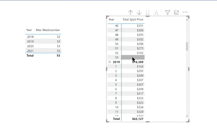Image resolution: width=217 pixels, height=136 pixels.
Task: Click the $298 value cell
Action: [x=140, y=44]
